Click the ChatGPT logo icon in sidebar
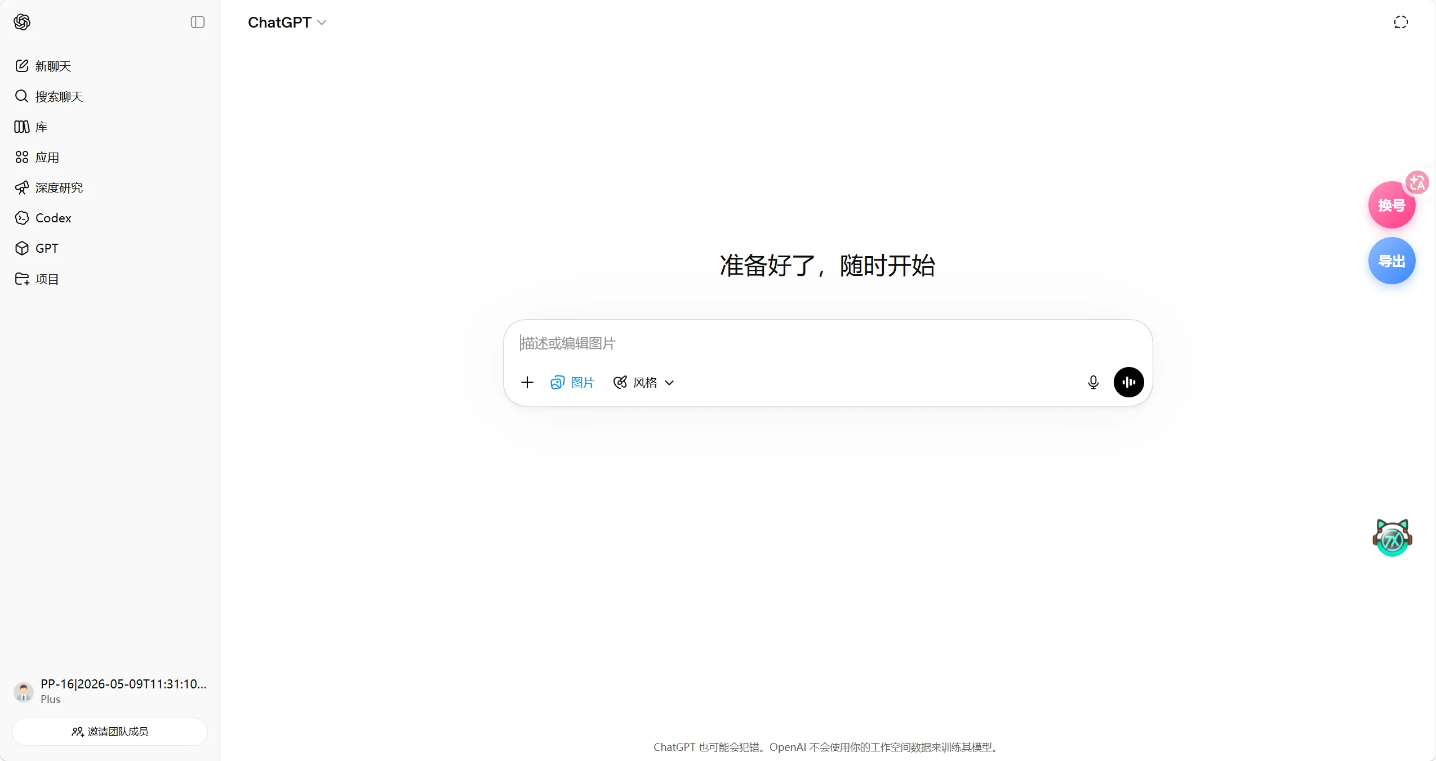 click(x=22, y=22)
